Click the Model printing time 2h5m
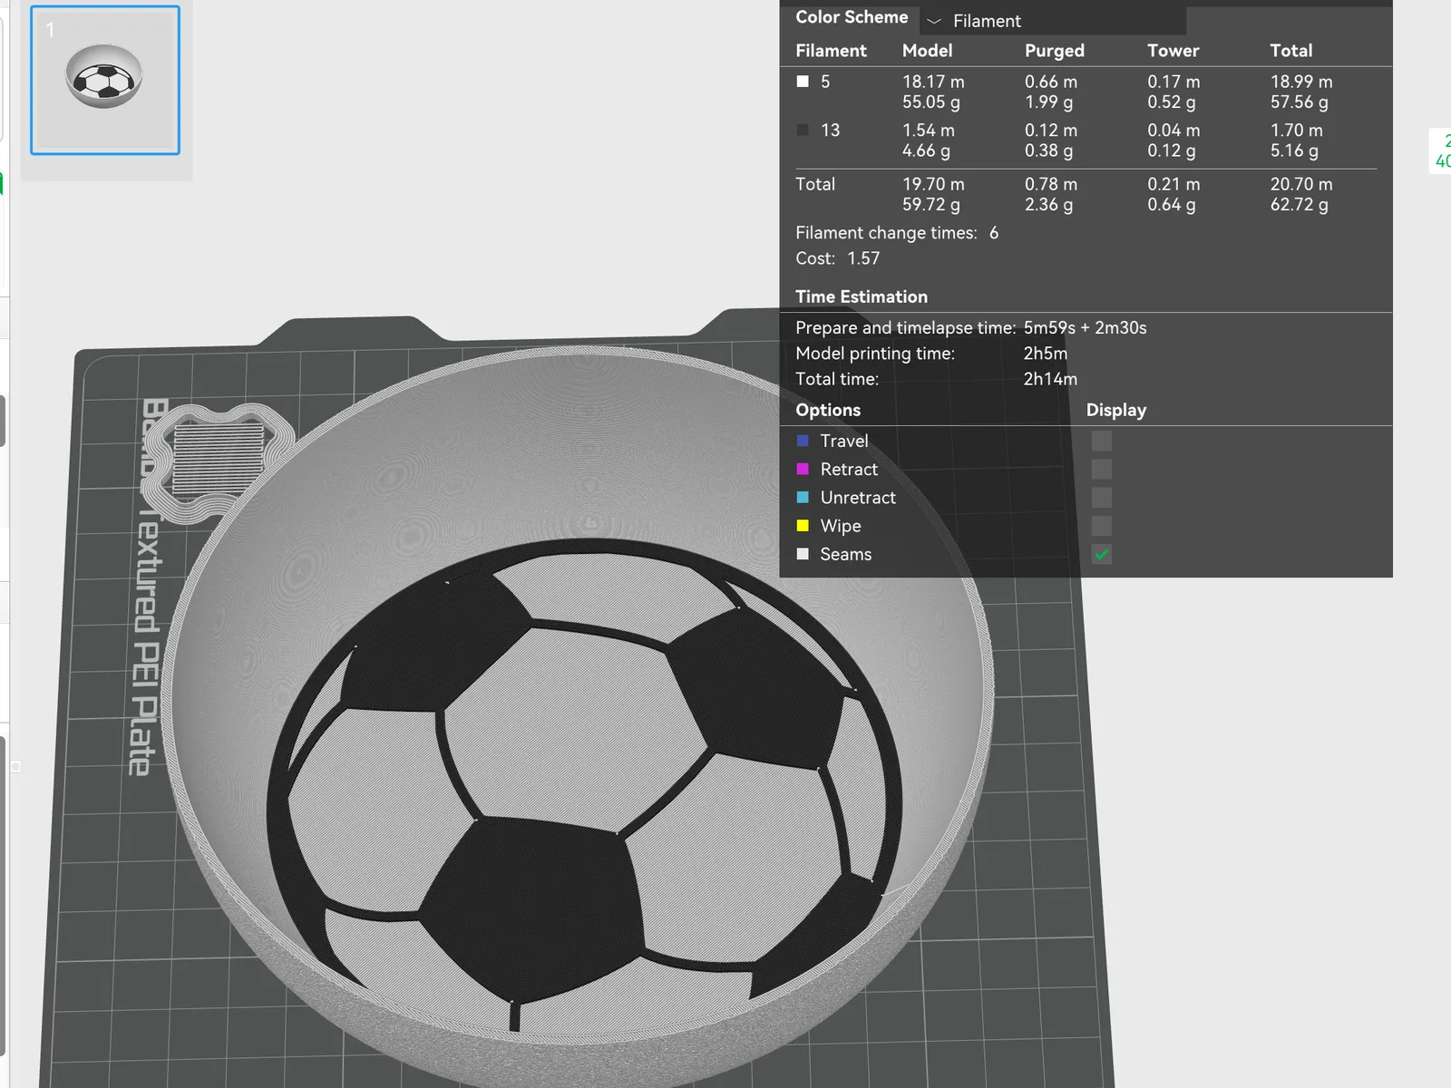 1046,354
